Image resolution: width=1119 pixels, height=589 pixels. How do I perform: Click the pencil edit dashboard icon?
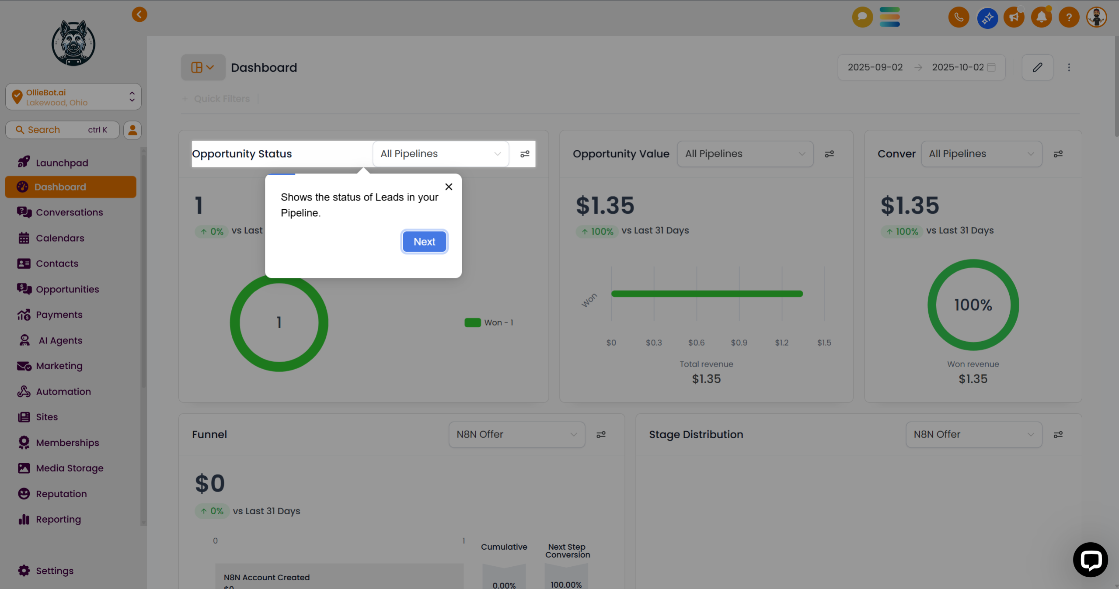click(1037, 67)
